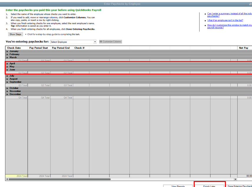The height and width of the screenshot is (187, 252).
Task: Expand the August month row
Action: (x=7, y=79)
